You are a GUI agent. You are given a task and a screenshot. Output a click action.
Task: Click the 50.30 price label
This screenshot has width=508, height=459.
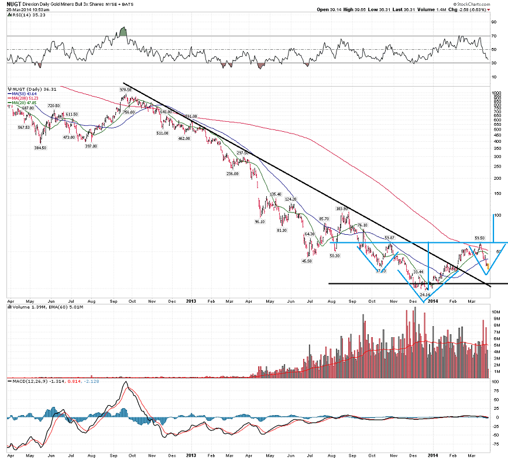click(x=335, y=256)
